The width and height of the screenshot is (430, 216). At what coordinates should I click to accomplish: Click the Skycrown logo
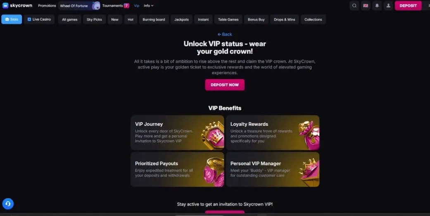[17, 5]
